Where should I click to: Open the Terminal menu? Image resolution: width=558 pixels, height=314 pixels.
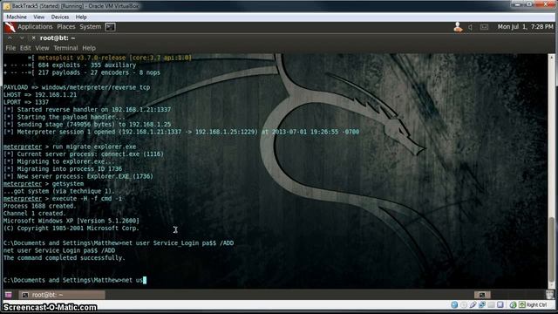point(65,48)
